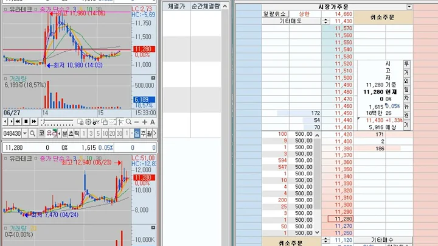This screenshot has height=246, width=438.
Task: Click the '기타매도' other sell button
Action: (291, 21)
